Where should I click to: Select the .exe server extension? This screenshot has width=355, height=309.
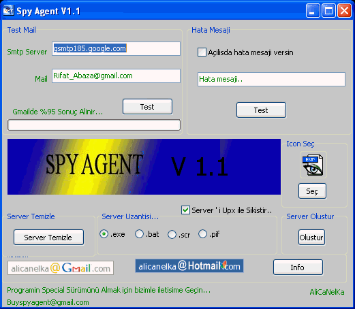(104, 234)
